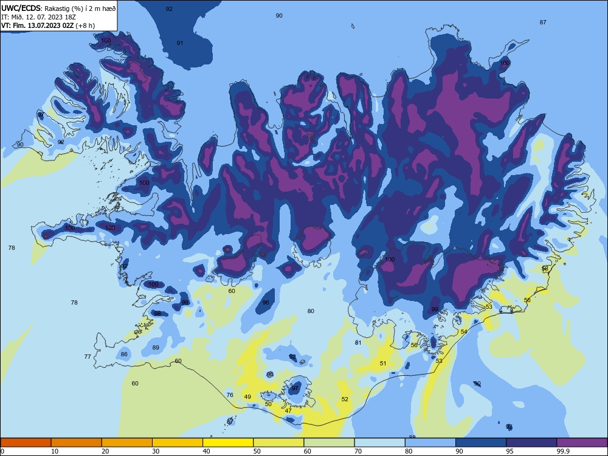Click the humidity value '52' on the map
This screenshot has width=608, height=456.
(345, 399)
